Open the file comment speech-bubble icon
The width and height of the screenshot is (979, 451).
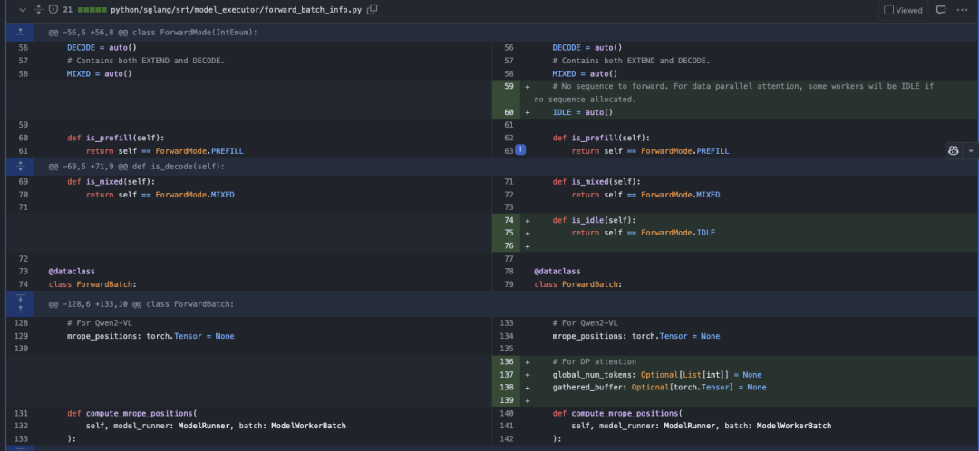point(941,10)
